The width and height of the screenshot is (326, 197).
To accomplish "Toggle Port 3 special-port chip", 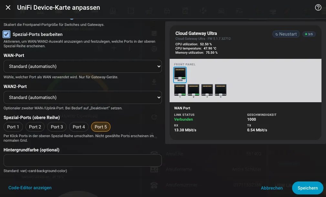I will click(57, 127).
